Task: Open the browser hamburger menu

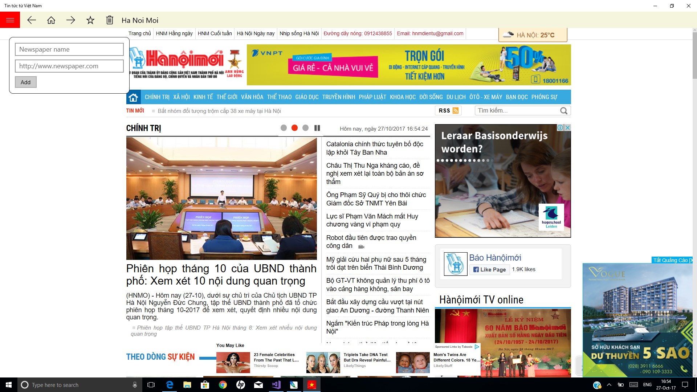Action: [x=10, y=20]
